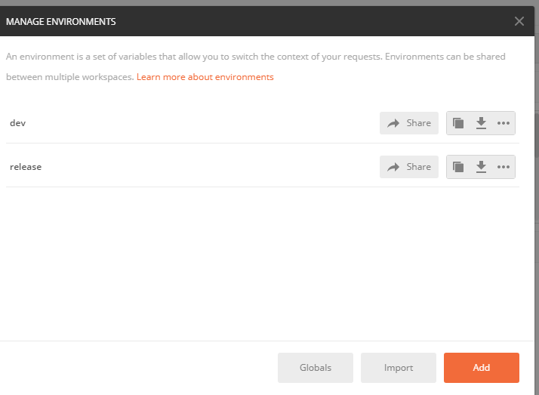Open the Globals variables editor
The width and height of the screenshot is (539, 395).
click(x=316, y=368)
